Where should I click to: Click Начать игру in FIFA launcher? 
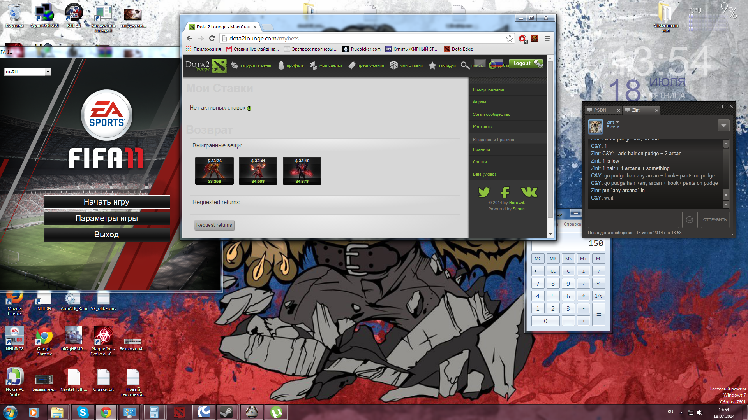[x=107, y=202]
